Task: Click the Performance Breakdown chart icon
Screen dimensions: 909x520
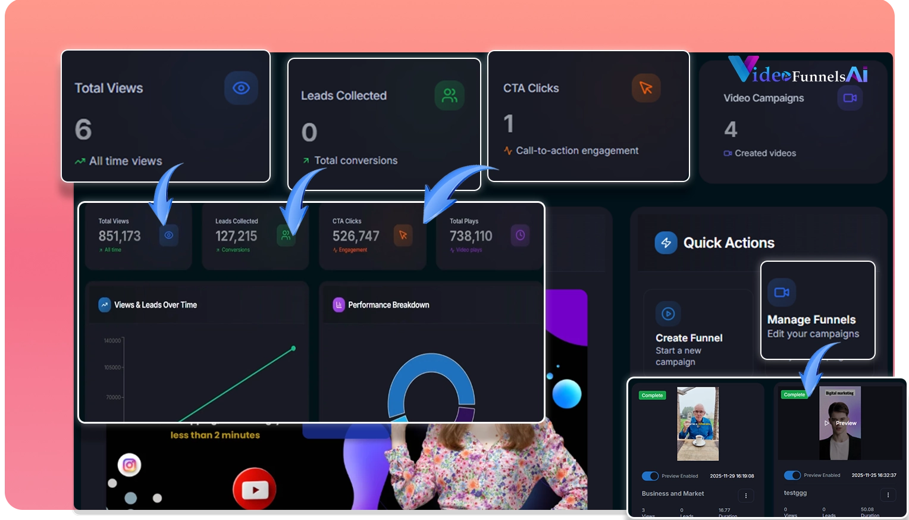Action: pyautogui.click(x=338, y=305)
